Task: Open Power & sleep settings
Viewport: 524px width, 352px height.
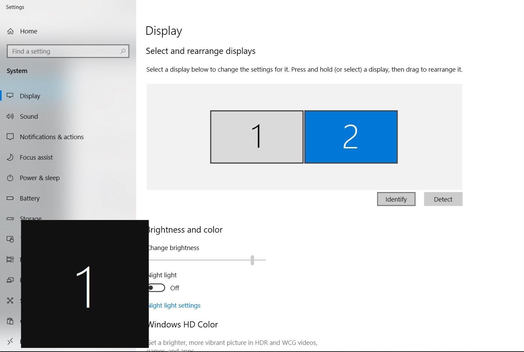Action: (40, 178)
